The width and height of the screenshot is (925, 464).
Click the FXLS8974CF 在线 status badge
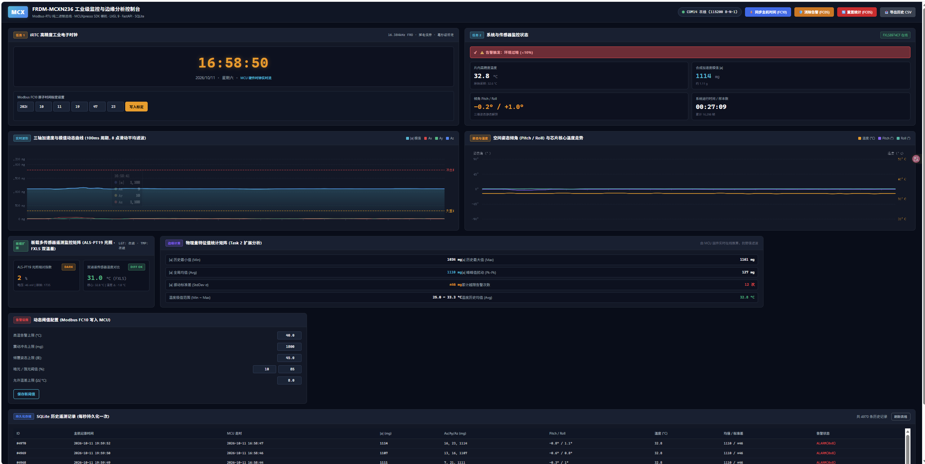[x=895, y=35]
